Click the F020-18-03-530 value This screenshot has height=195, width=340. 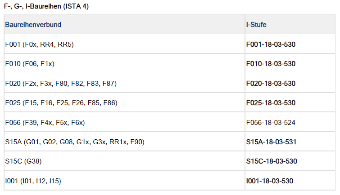tap(271, 84)
